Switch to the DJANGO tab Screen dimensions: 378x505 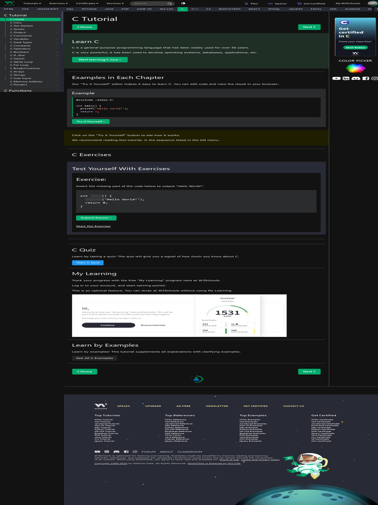352,9
